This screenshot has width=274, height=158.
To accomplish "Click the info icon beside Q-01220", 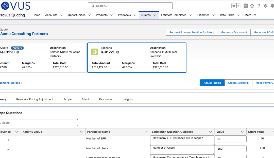I will (18, 52).
